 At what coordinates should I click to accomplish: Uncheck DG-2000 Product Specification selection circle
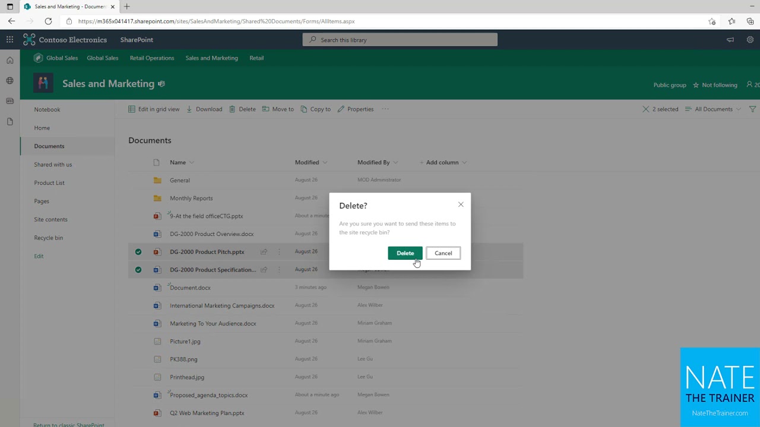(138, 270)
